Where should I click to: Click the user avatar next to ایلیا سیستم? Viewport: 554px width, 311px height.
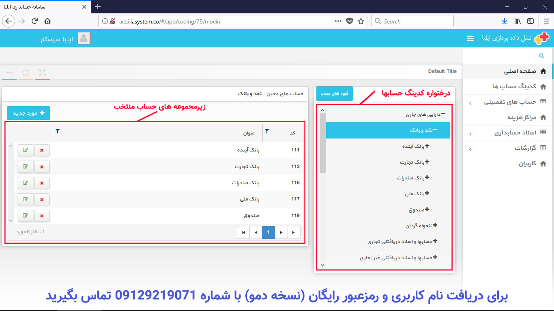pos(84,38)
